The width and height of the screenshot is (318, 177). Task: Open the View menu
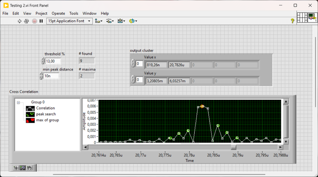click(27, 13)
